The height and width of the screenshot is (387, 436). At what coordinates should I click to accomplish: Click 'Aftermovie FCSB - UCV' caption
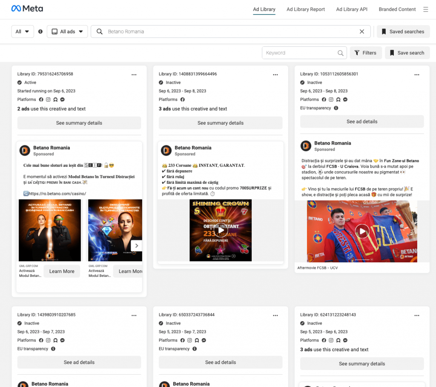317,268
